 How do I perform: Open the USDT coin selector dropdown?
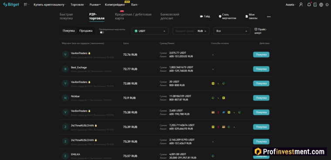point(150,31)
